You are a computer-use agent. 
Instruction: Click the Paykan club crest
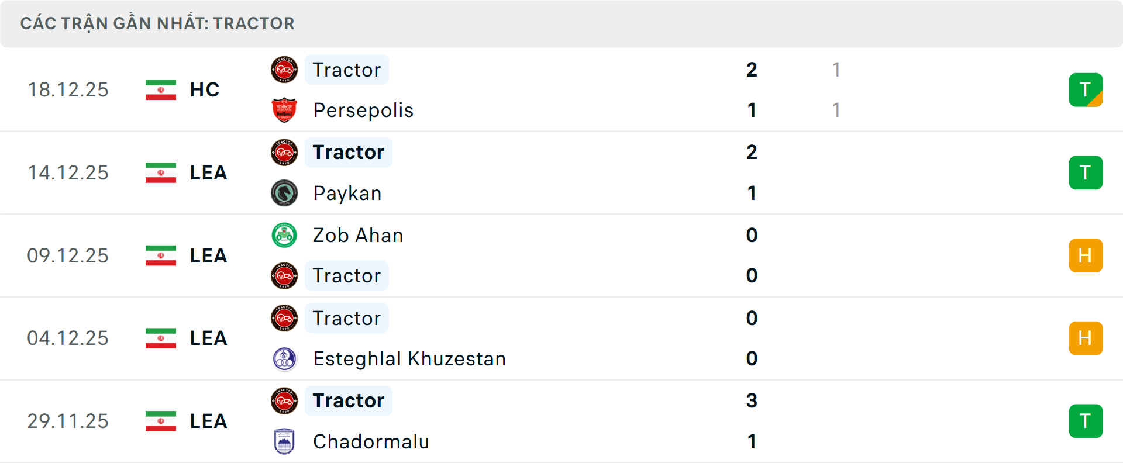click(x=284, y=194)
